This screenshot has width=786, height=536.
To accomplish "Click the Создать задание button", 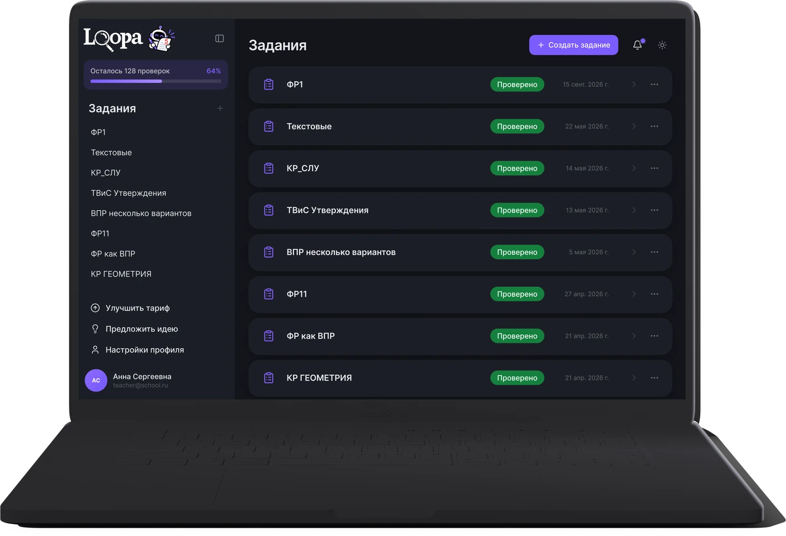I will [x=574, y=45].
